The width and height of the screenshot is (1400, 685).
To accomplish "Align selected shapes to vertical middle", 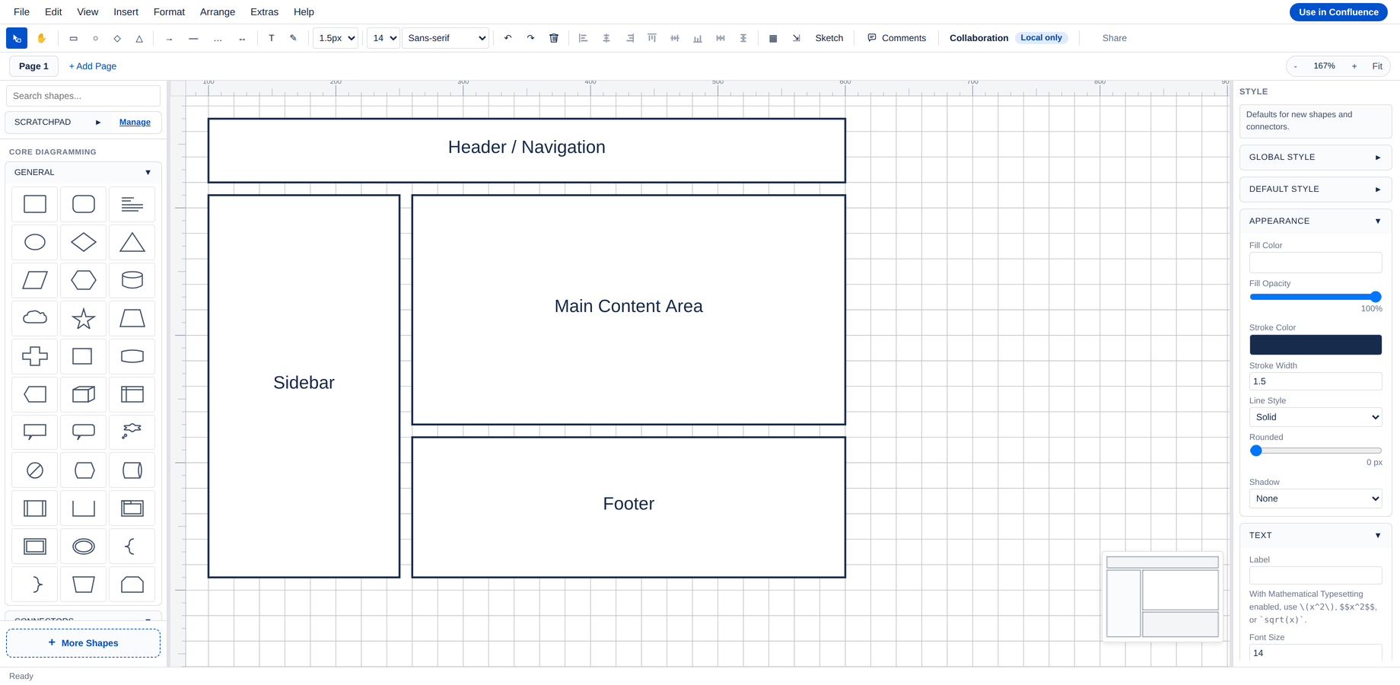I will pos(675,38).
